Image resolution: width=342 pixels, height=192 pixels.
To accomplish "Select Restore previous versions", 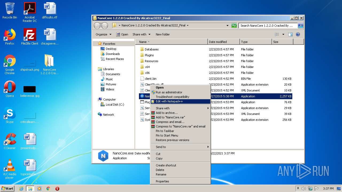I will [180, 140].
